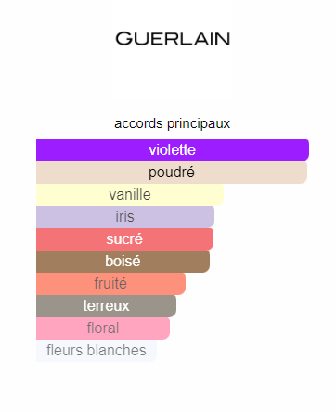Select the red sucré accord bar
Viewport: 336px width, 412px height.
(124, 239)
